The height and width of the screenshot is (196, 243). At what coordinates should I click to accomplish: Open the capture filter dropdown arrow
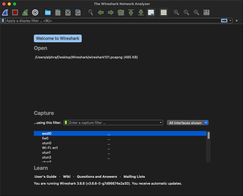[161, 123]
